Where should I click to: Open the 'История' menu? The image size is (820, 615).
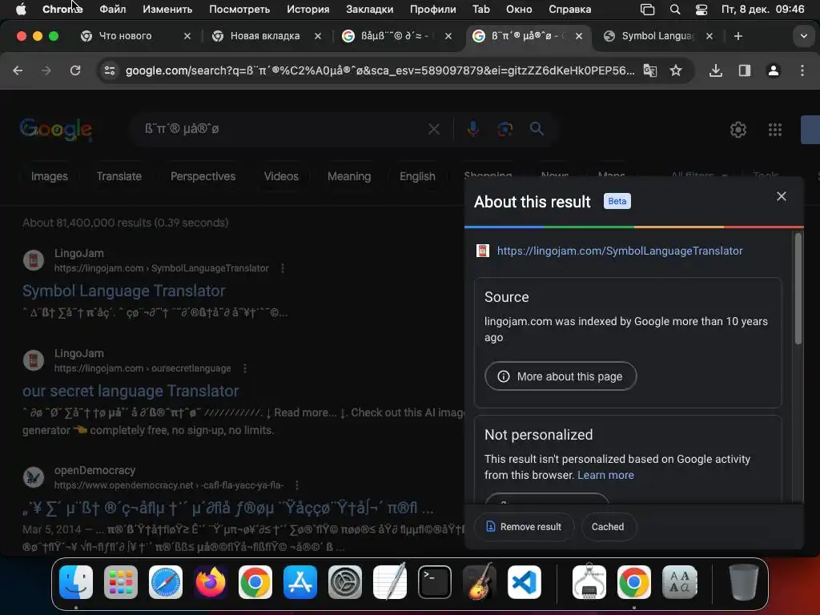point(308,10)
